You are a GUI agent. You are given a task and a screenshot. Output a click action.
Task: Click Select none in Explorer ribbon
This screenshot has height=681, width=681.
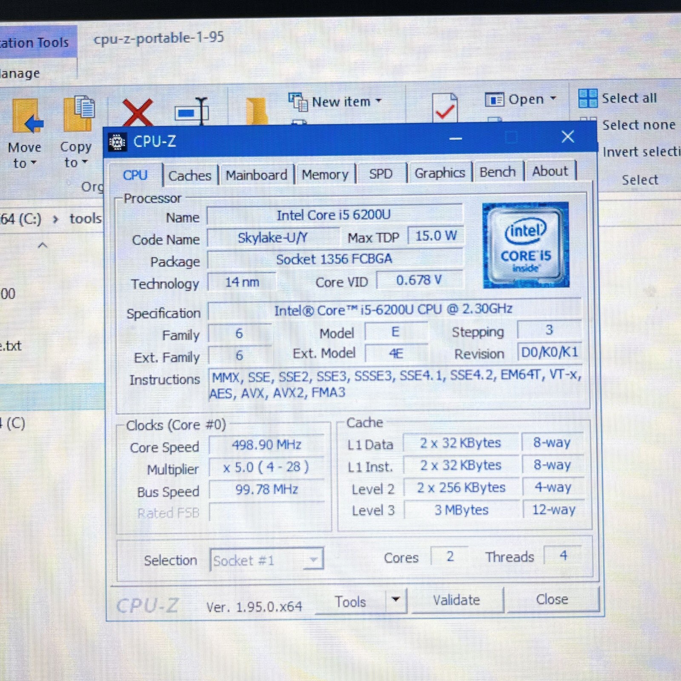[x=638, y=125]
